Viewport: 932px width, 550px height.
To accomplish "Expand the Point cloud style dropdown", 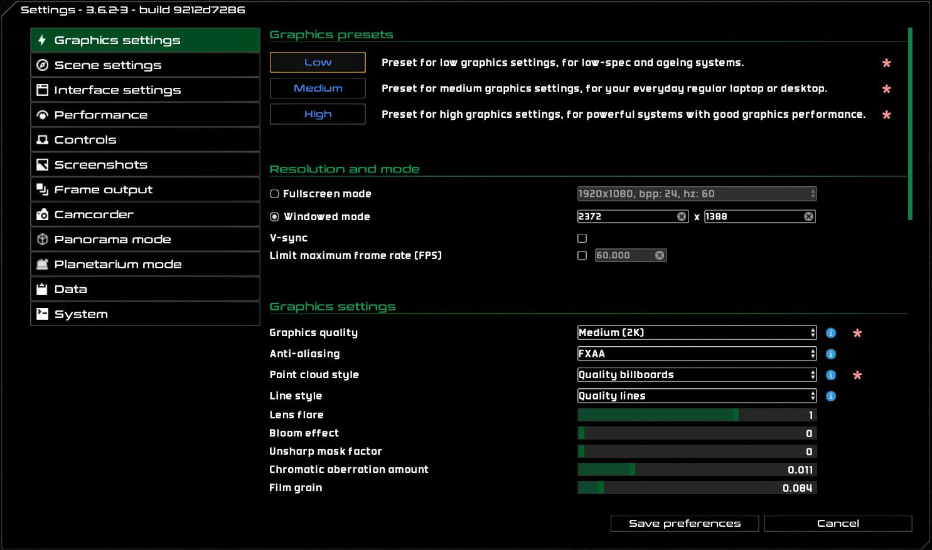I will (696, 375).
